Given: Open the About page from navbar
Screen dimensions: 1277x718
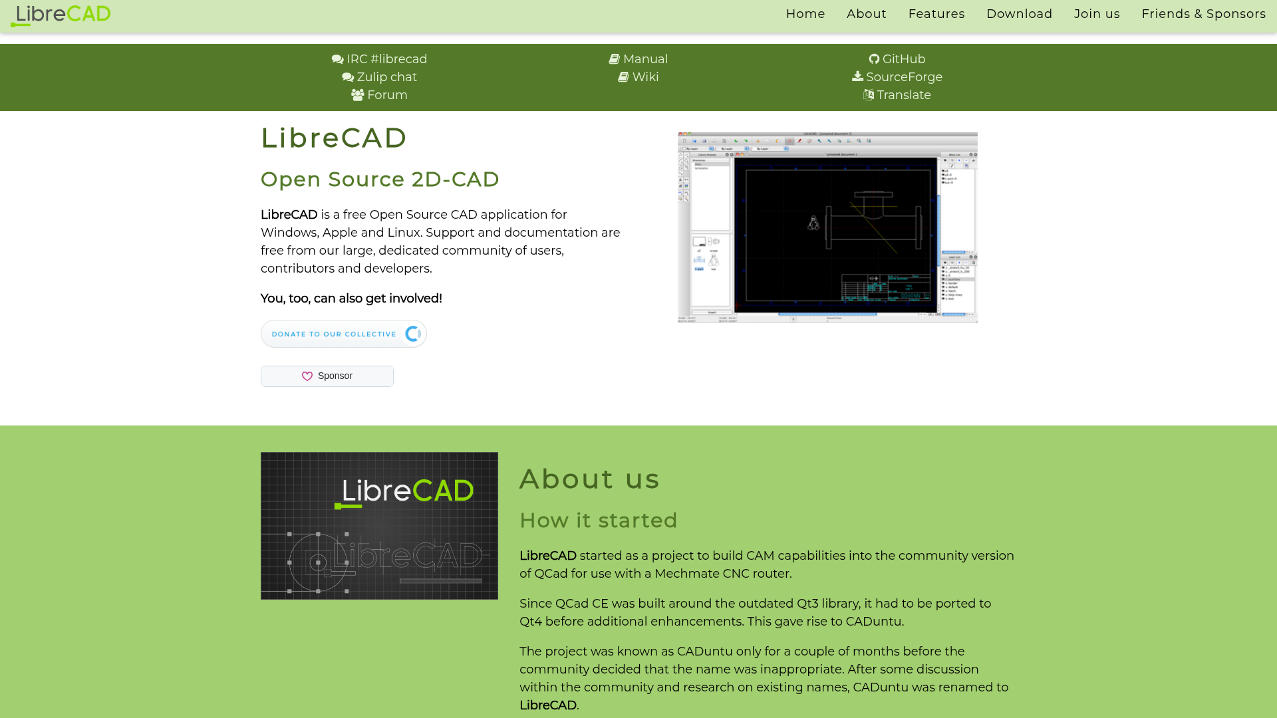Looking at the screenshot, I should [866, 14].
